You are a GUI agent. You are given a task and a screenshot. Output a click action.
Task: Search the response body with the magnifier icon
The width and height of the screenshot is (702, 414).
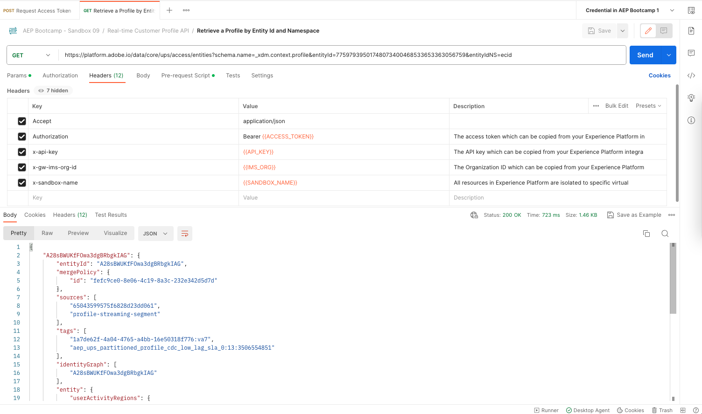click(665, 234)
